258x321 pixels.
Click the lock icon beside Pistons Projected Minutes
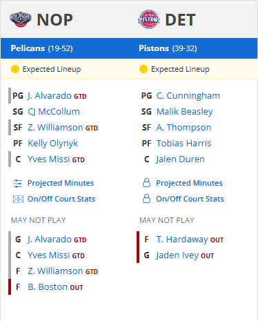[x=146, y=183]
